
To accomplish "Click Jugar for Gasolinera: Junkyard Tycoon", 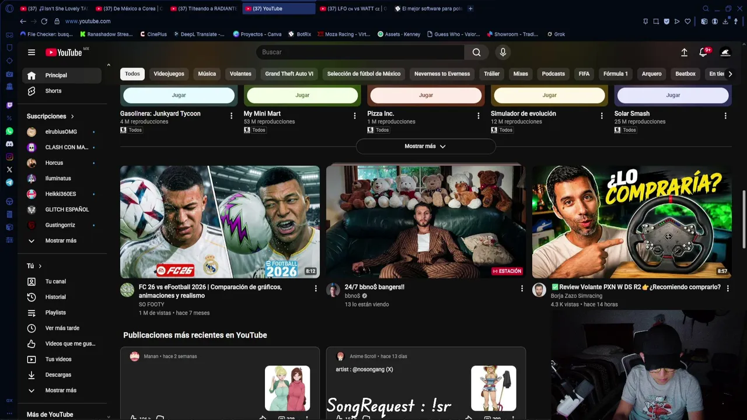I will (179, 95).
